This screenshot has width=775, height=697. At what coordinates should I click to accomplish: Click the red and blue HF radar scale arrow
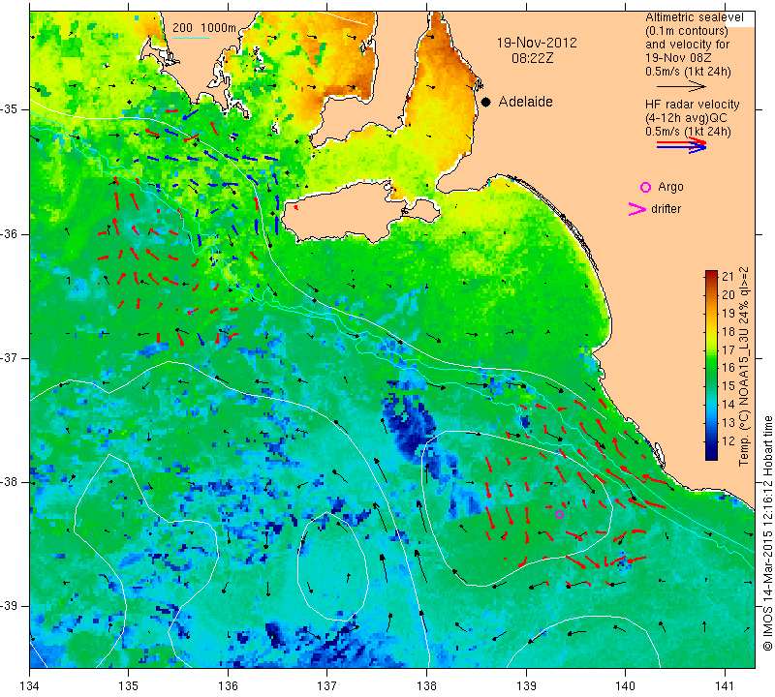point(681,145)
